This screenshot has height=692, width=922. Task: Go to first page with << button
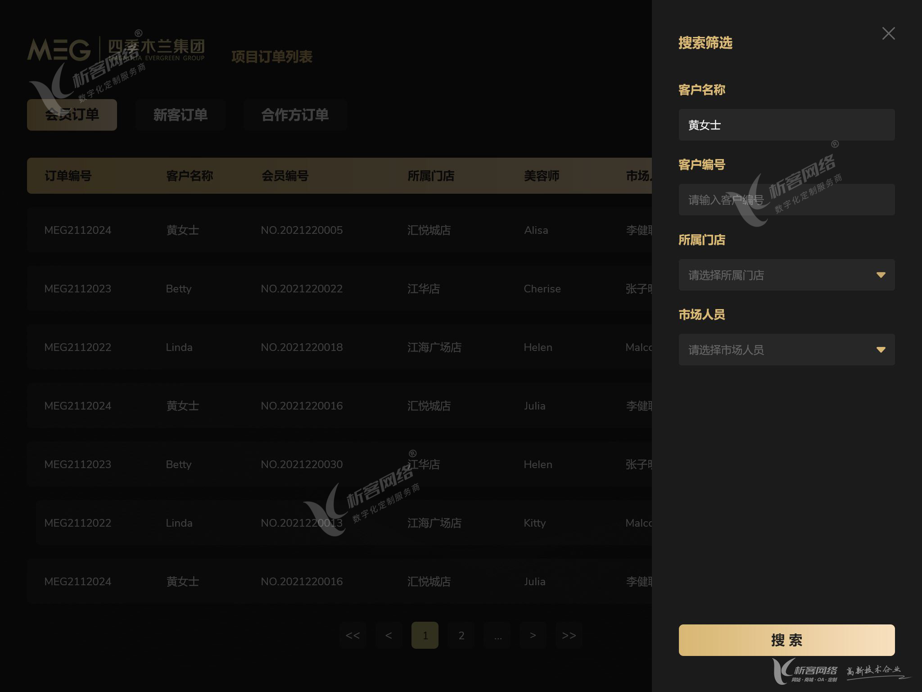pos(353,635)
